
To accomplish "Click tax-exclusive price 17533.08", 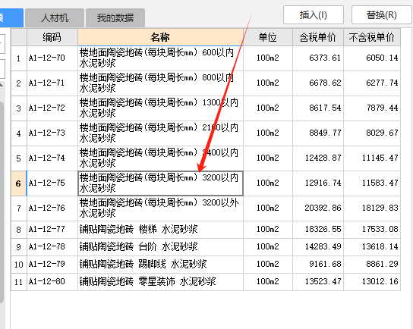I will tap(372, 230).
